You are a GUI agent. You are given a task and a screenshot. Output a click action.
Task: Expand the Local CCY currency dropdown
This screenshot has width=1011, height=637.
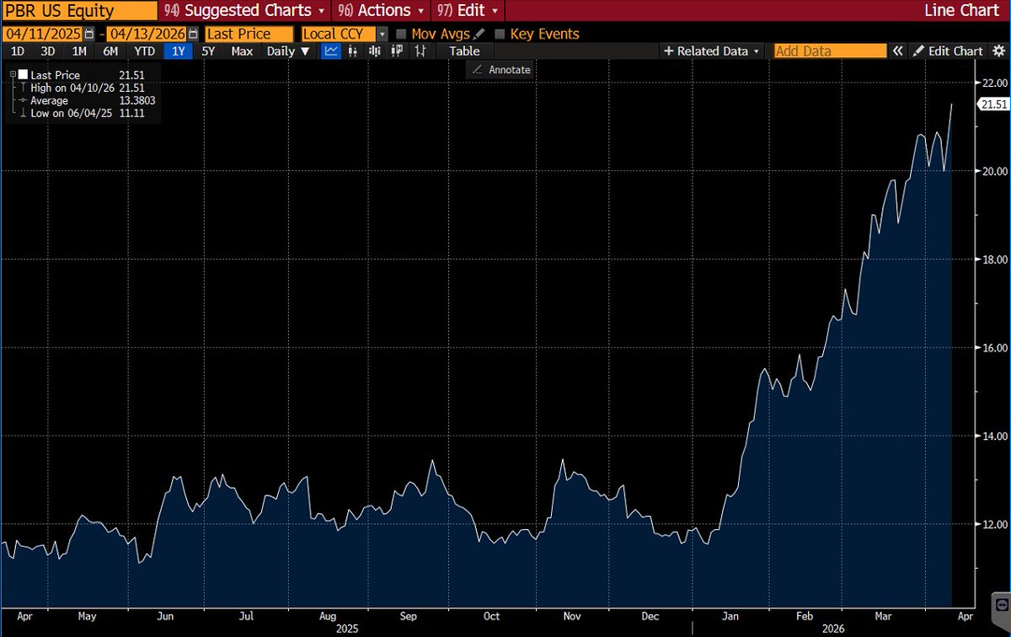[382, 35]
